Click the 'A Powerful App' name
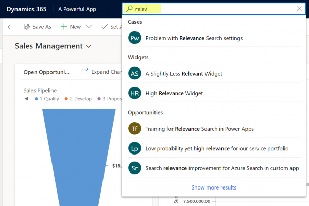The width and height of the screenshot is (309, 206). coord(77,9)
